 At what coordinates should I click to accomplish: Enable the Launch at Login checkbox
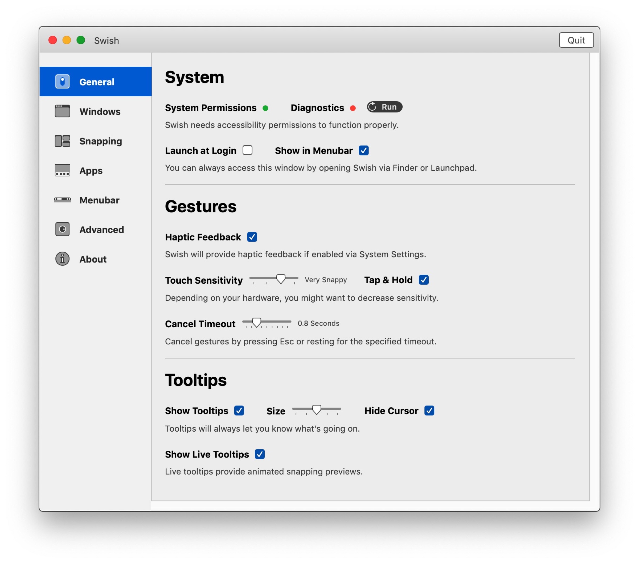[247, 150]
